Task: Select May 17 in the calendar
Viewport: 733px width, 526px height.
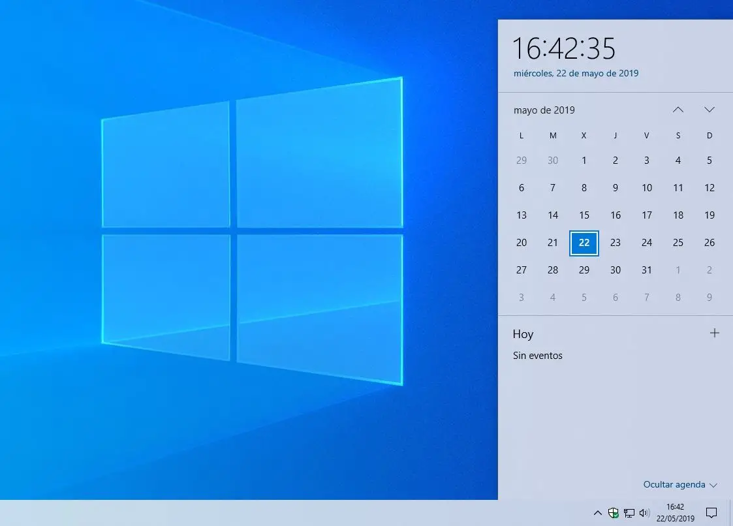Action: (647, 215)
